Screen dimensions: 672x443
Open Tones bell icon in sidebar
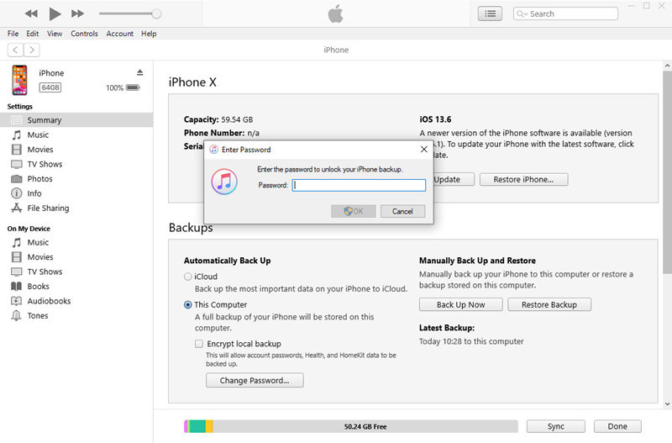16,315
